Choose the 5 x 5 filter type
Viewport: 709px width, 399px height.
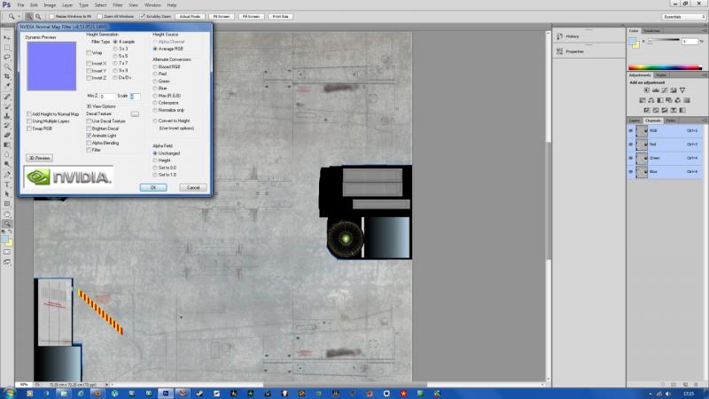click(x=115, y=56)
